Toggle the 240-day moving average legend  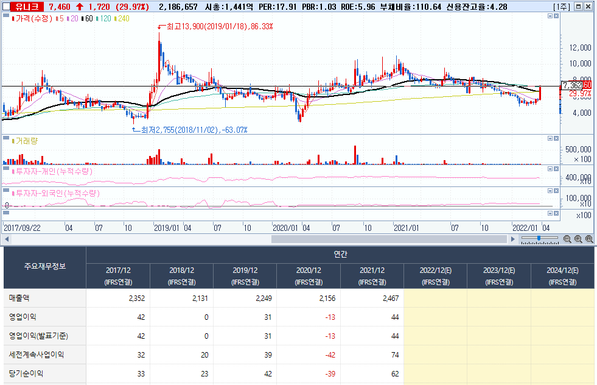[x=122, y=19]
